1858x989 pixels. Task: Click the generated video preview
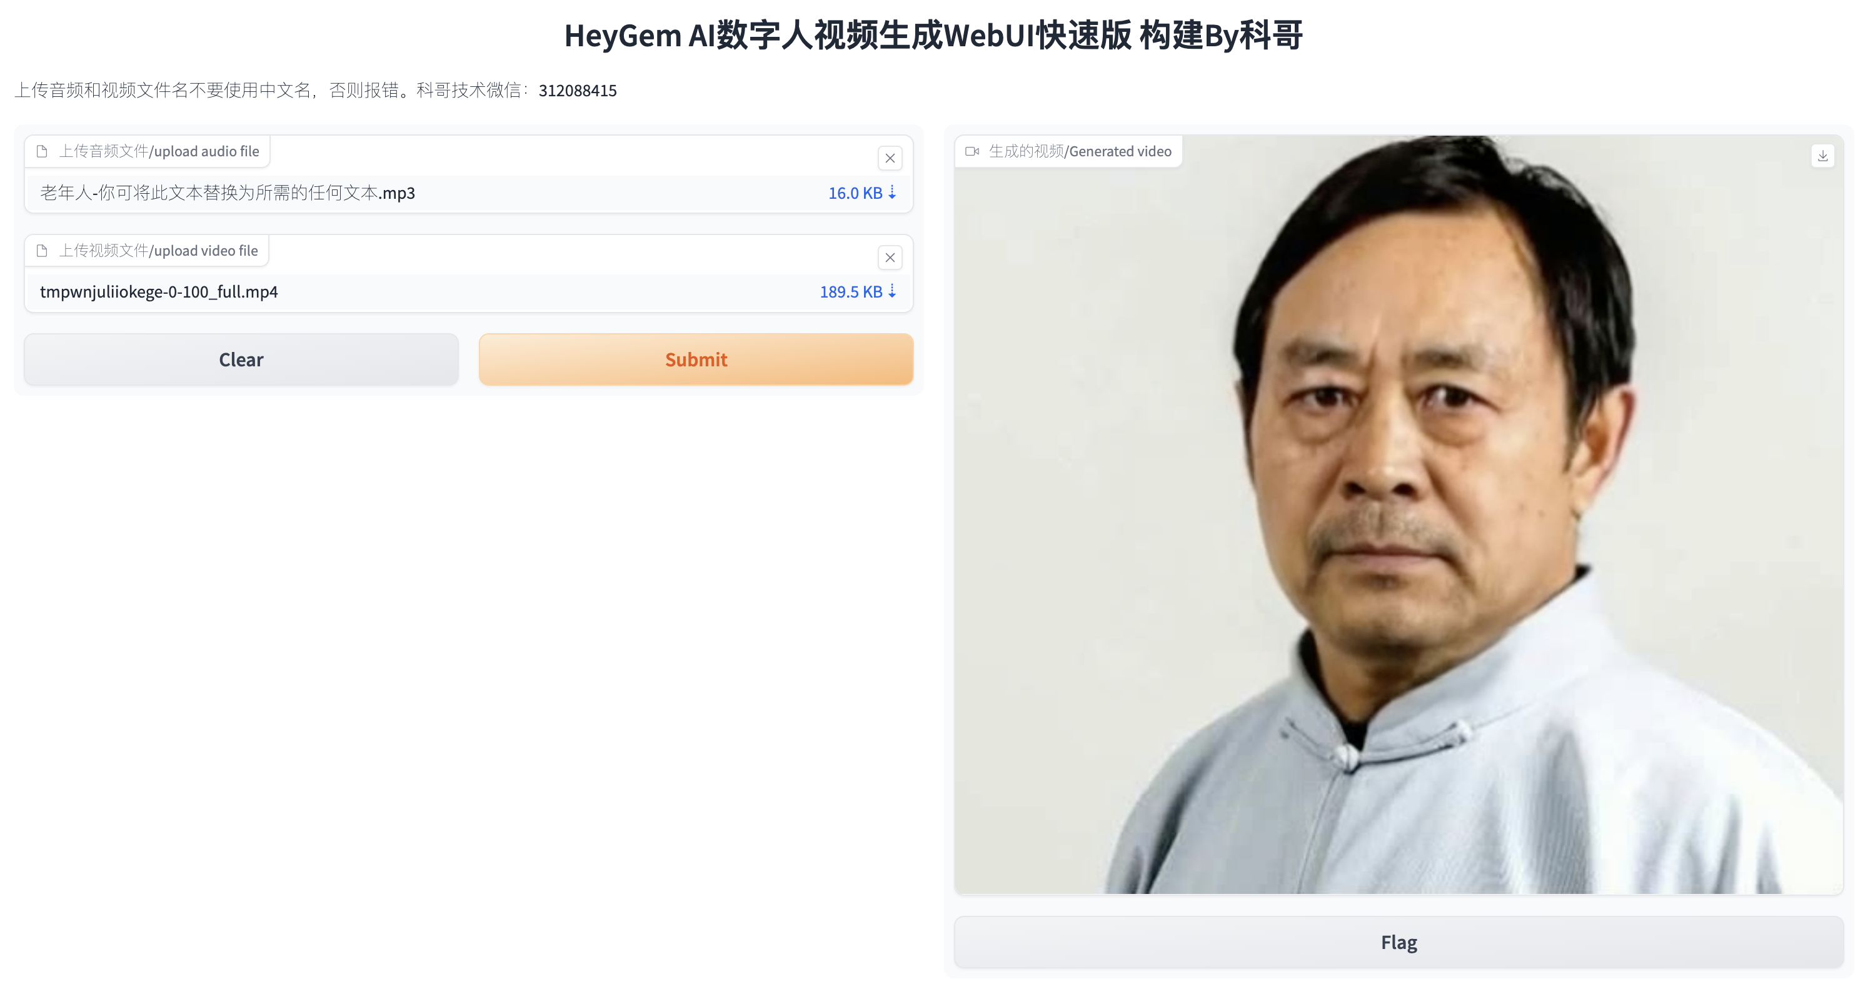[x=1399, y=515]
